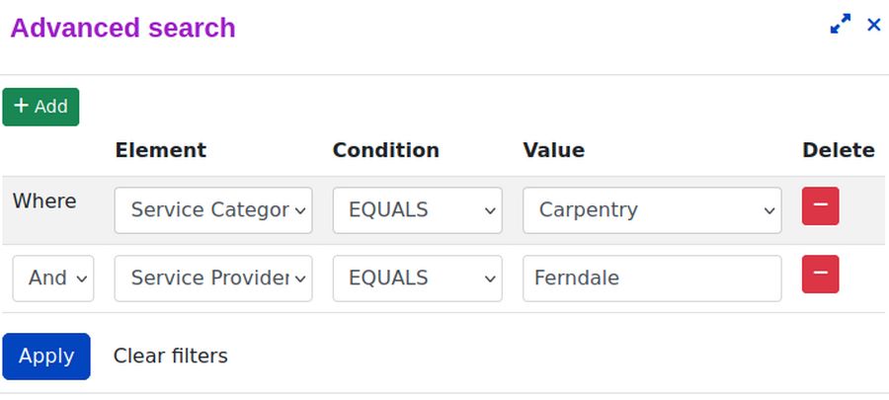889x400 pixels.
Task: Close the Advanced search panel
Action: click(x=873, y=26)
